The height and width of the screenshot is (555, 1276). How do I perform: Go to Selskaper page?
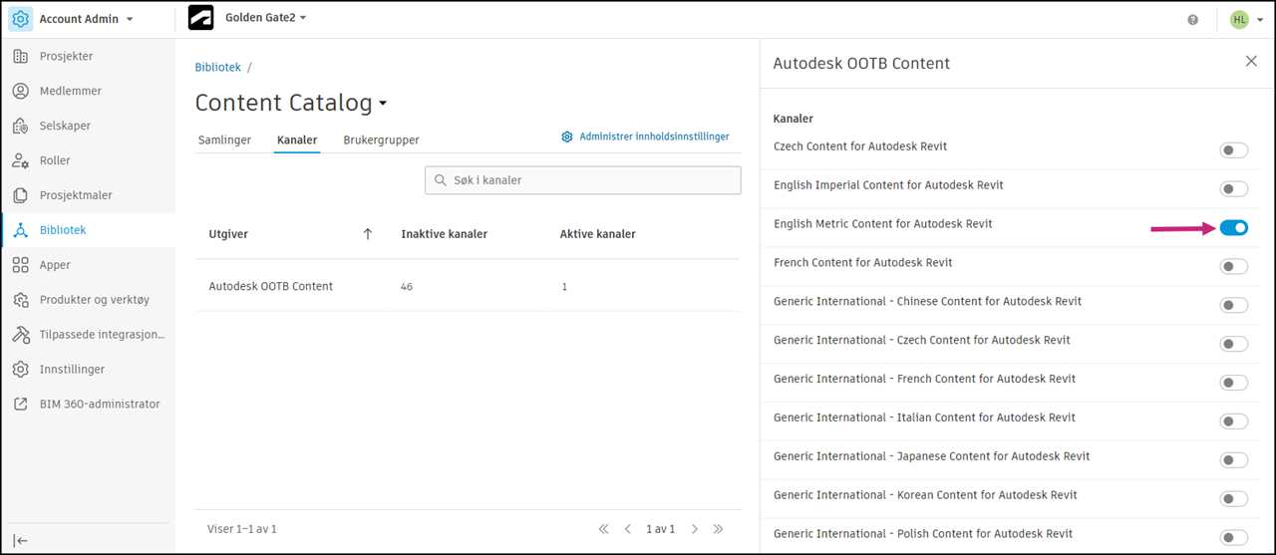point(65,126)
